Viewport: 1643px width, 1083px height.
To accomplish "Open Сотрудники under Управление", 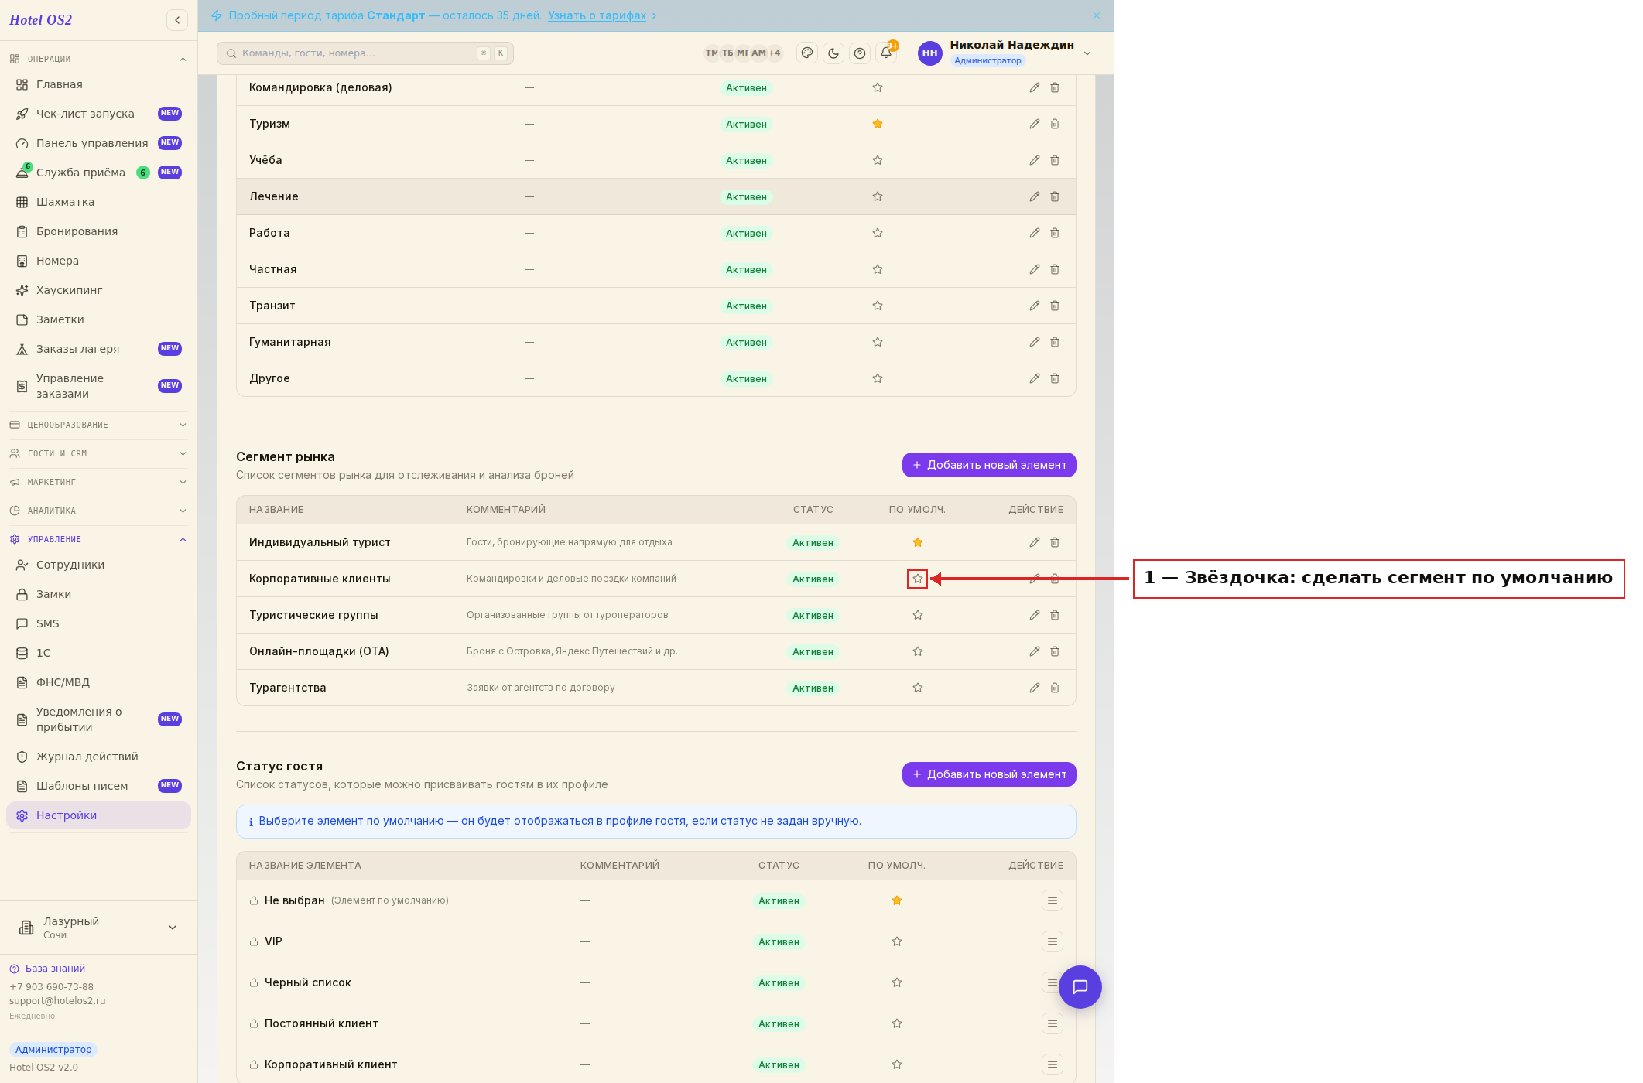I will (x=98, y=565).
